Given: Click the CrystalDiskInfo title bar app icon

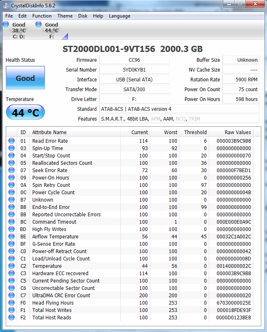Looking at the screenshot, I should (x=6, y=6).
